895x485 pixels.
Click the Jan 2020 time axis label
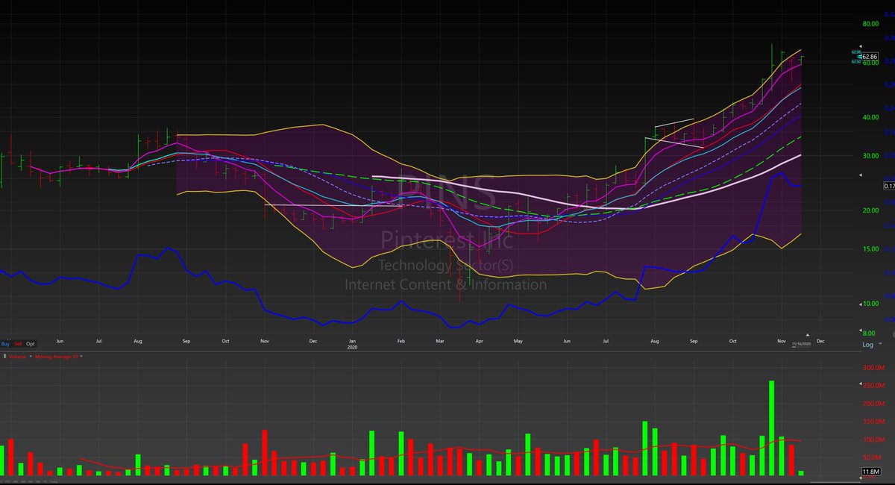pyautogui.click(x=353, y=343)
